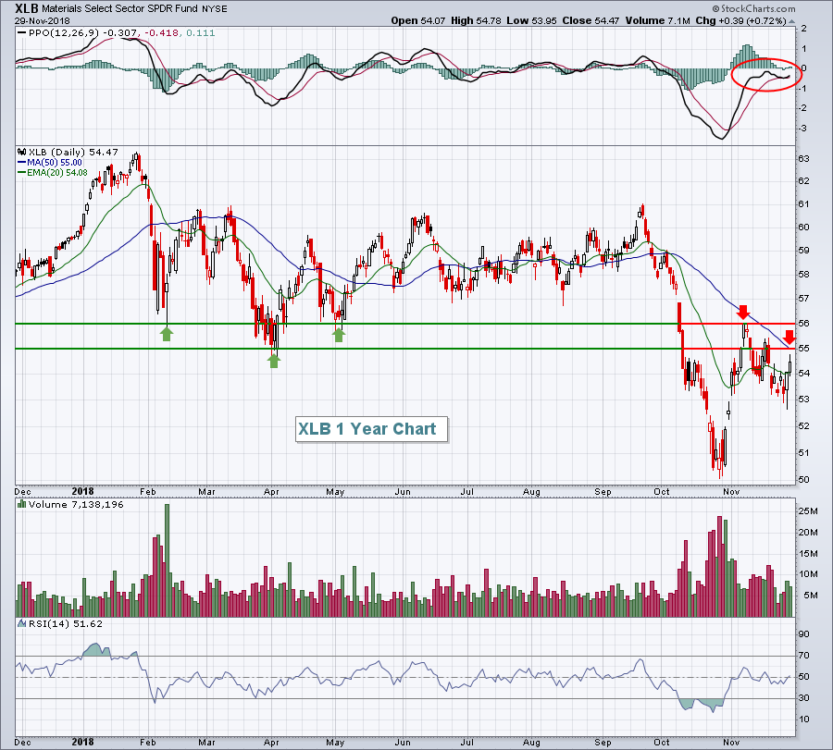Click the MA(50) 55.00 legend text
The image size is (833, 750).
click(x=55, y=163)
